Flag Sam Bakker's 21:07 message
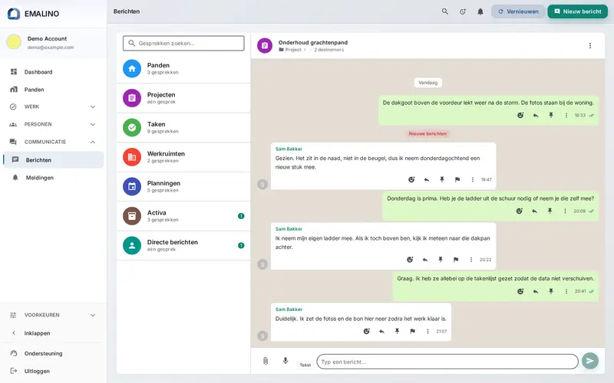 pos(412,332)
